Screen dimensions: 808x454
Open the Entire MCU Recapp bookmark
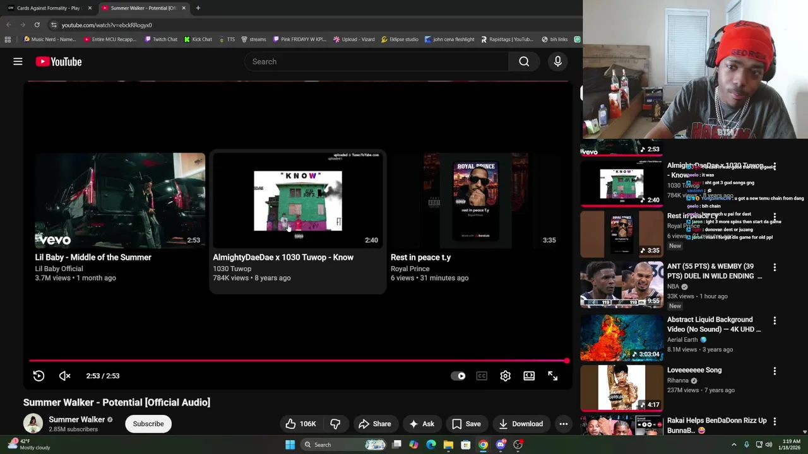coord(110,39)
